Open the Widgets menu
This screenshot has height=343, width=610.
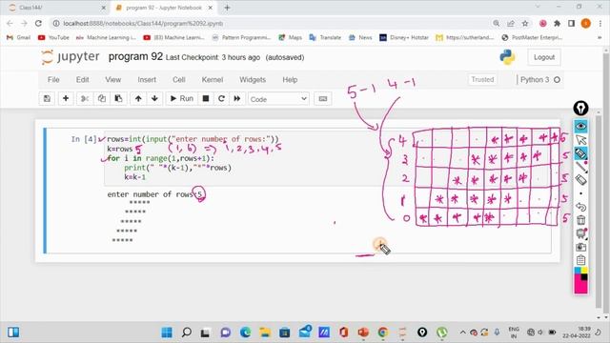click(x=253, y=80)
